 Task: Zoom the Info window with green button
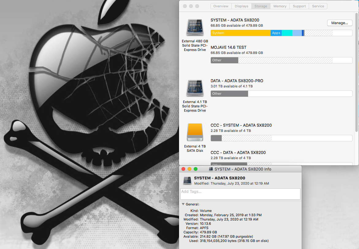(x=196, y=169)
